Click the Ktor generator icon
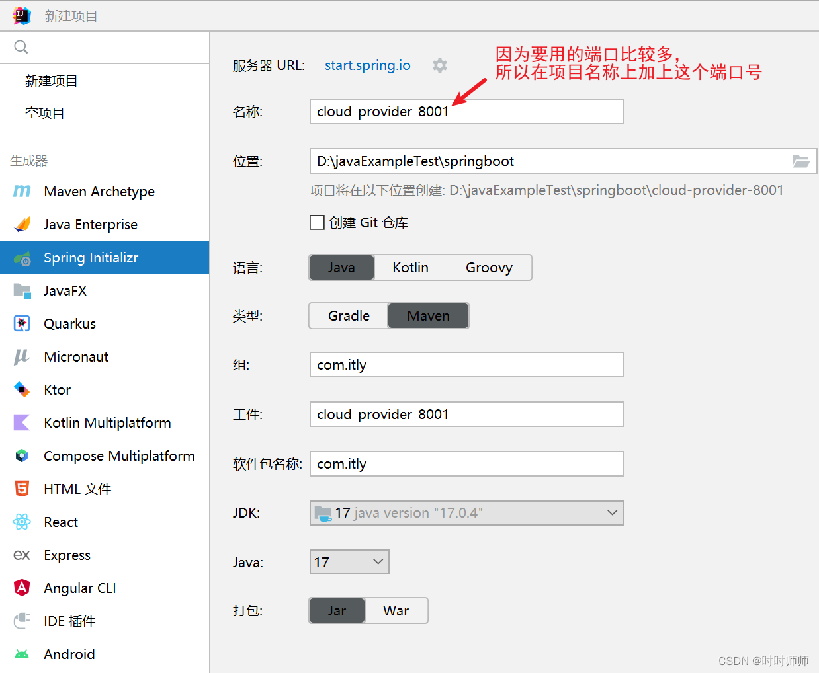Viewport: 819px width, 673px height. [x=22, y=389]
